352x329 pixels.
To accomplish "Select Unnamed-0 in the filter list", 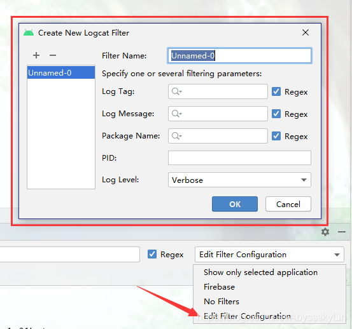I will (61, 72).
